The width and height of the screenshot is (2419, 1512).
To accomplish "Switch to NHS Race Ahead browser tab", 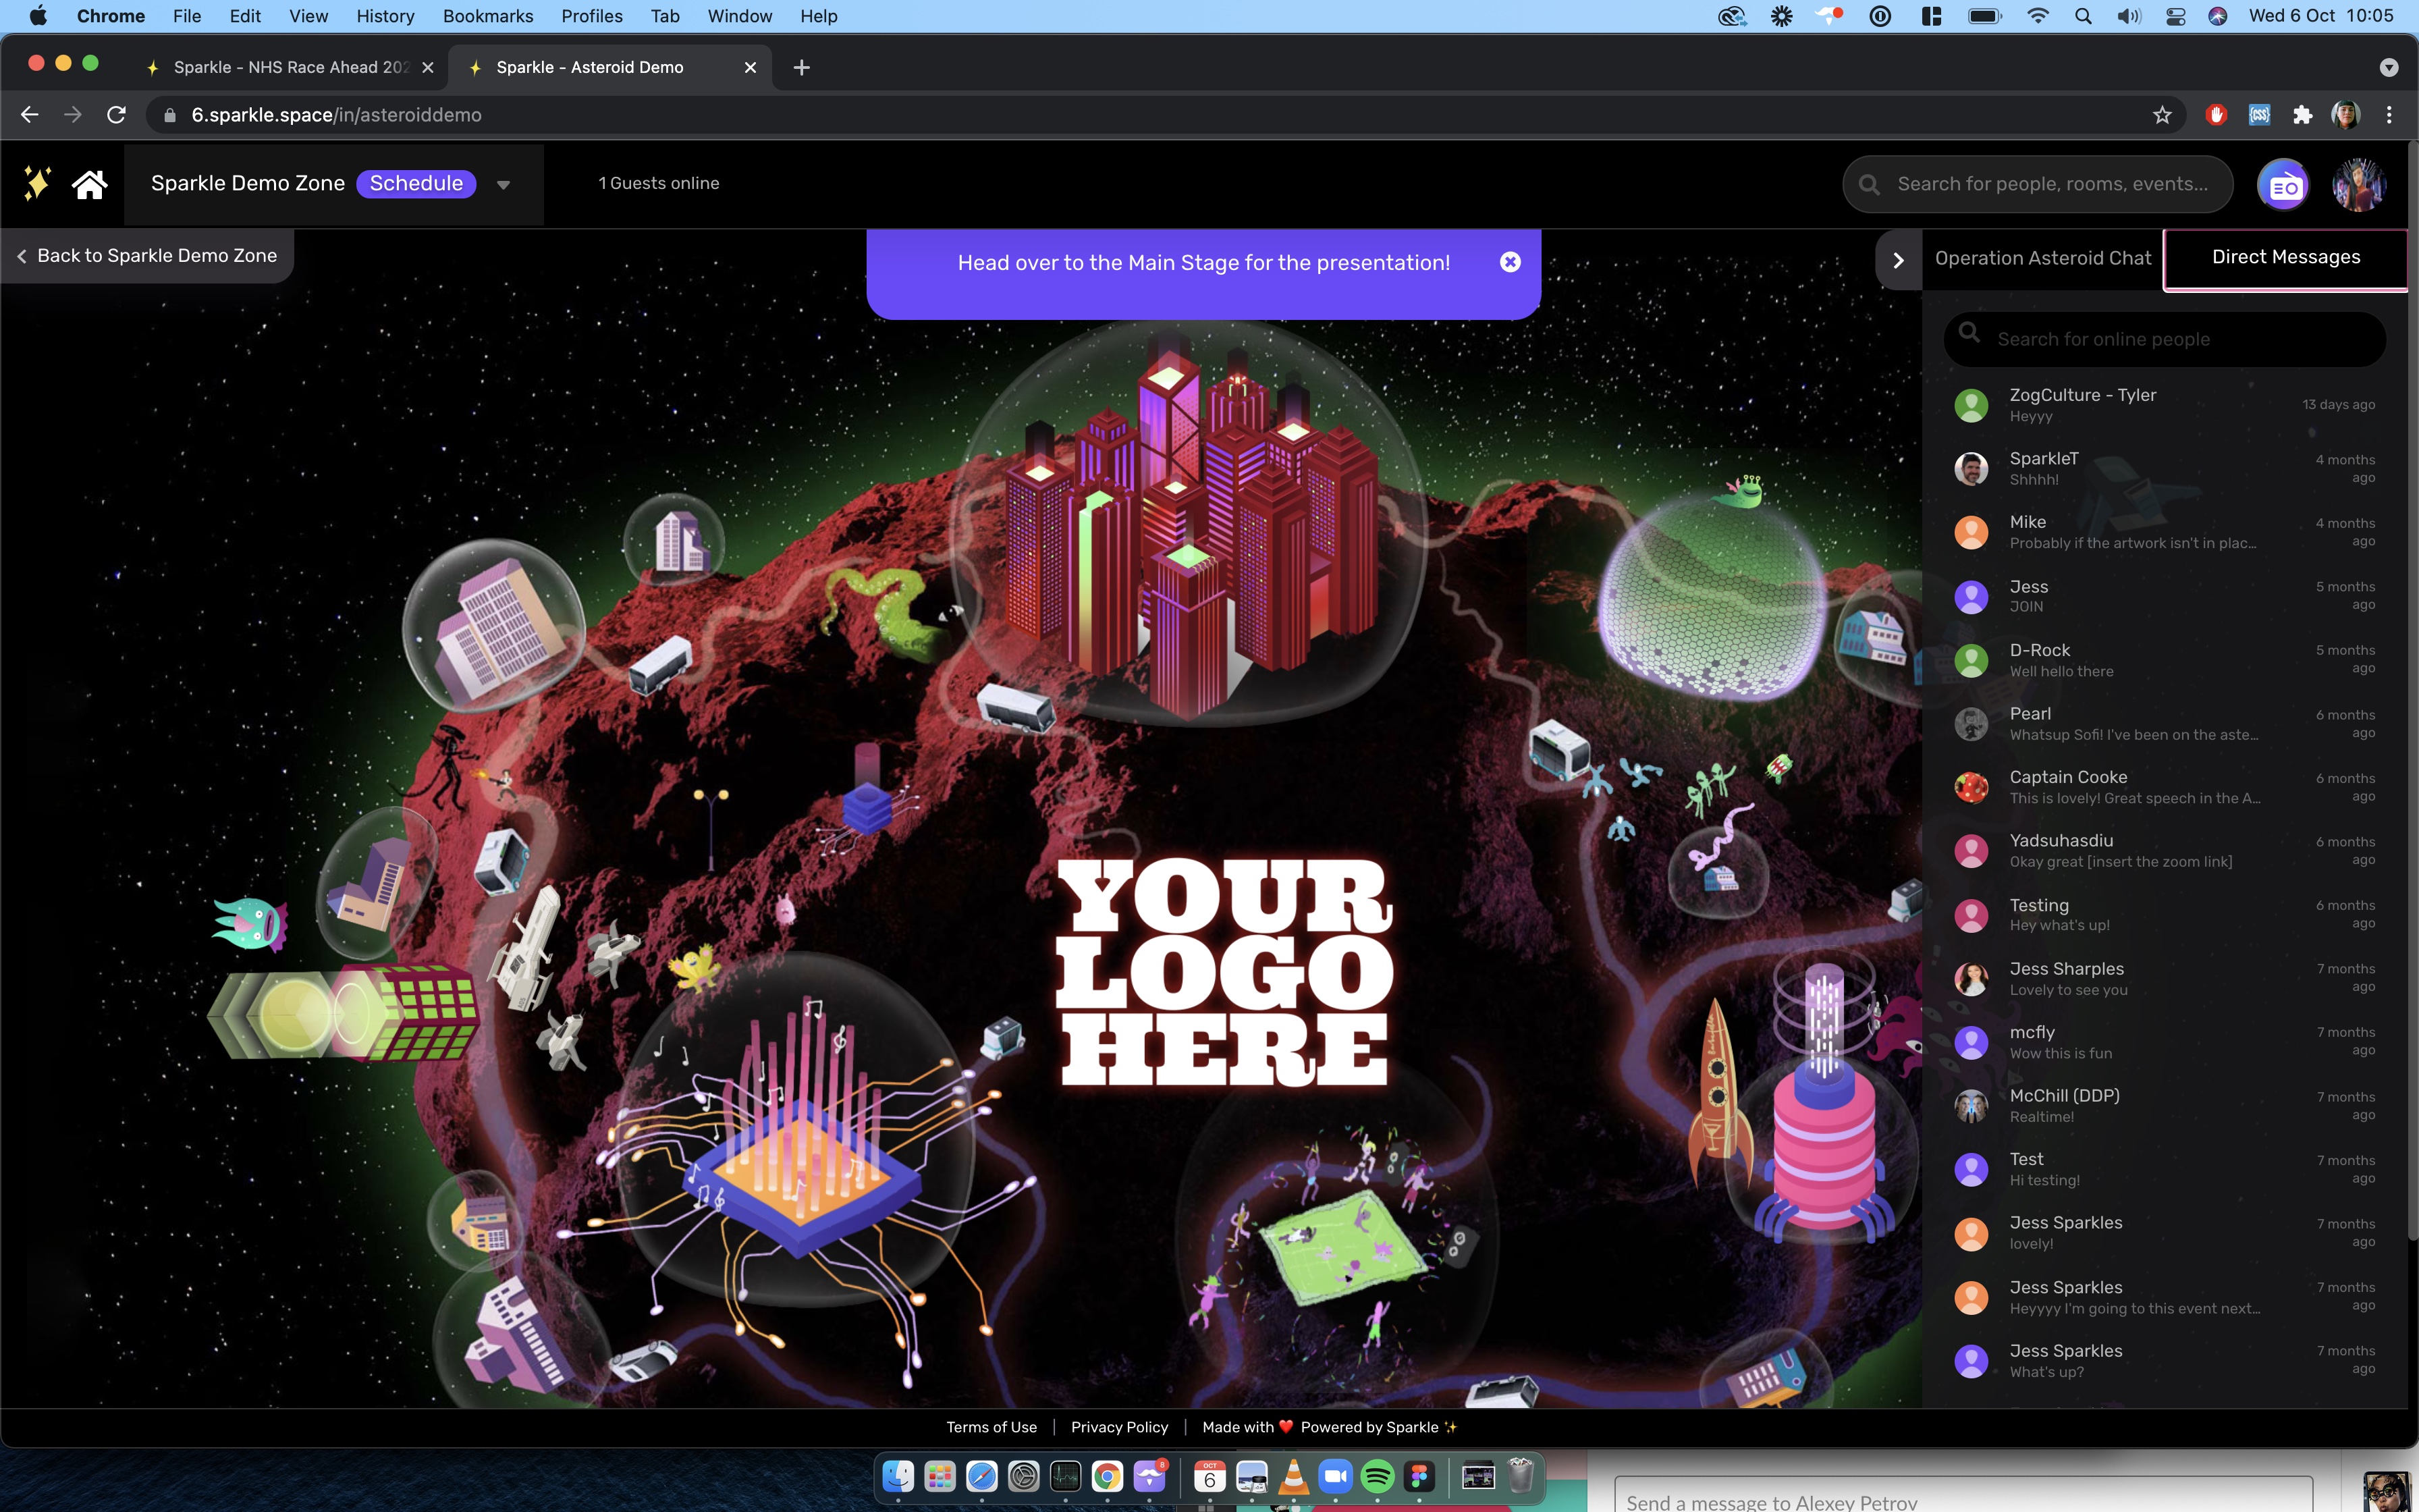I will (x=290, y=67).
